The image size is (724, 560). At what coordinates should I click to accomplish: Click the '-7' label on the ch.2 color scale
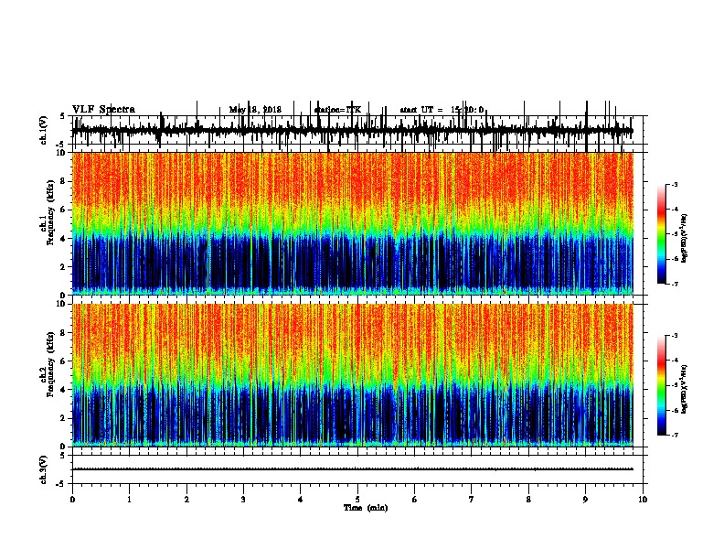674,435
